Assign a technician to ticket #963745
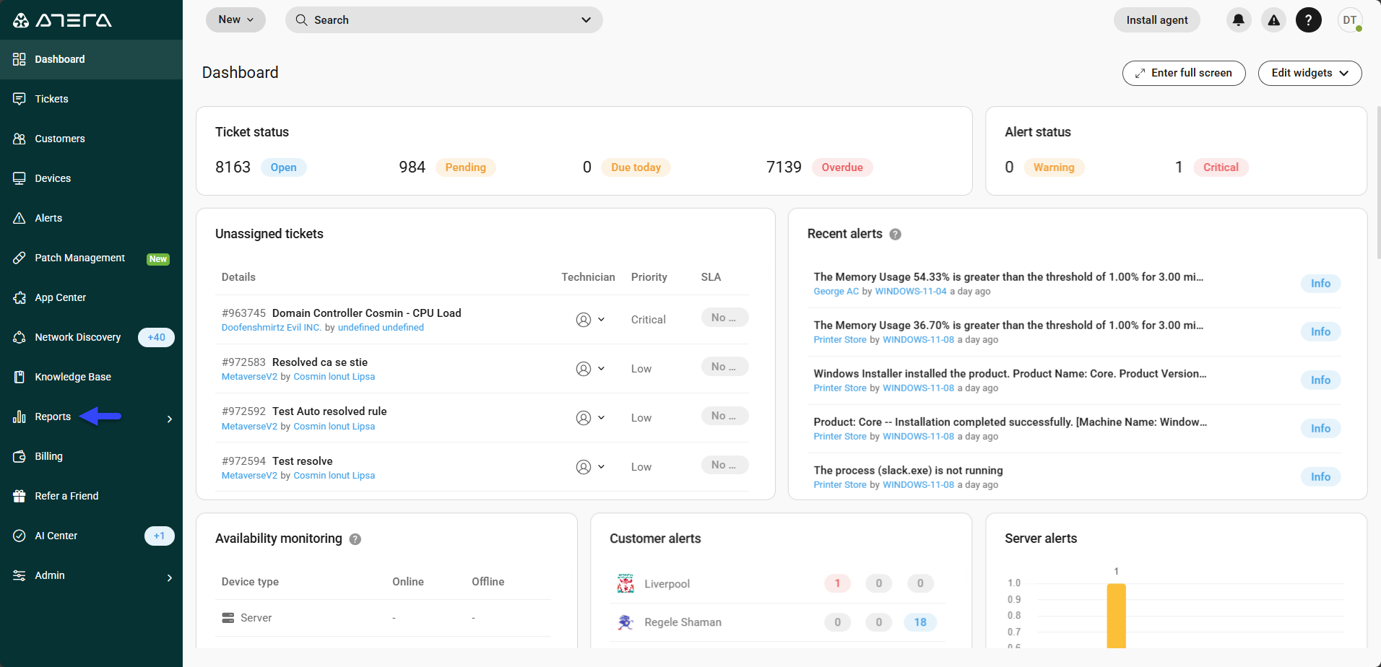The height and width of the screenshot is (667, 1381). (590, 319)
